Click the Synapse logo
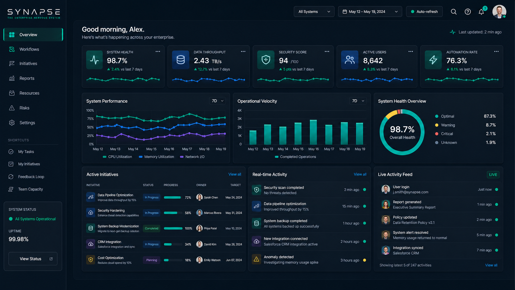Image resolution: width=515 pixels, height=290 pixels. 34,14
